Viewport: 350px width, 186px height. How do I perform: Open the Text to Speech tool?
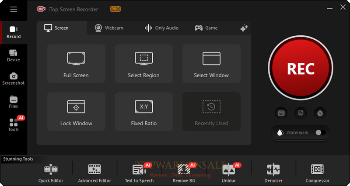point(139,173)
